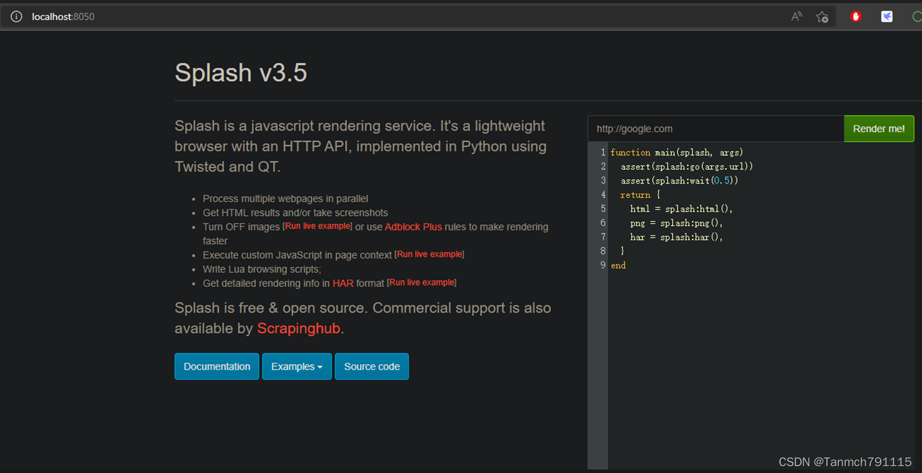The width and height of the screenshot is (922, 473).
Task: Click line number 9 in the gutter
Action: pos(603,266)
